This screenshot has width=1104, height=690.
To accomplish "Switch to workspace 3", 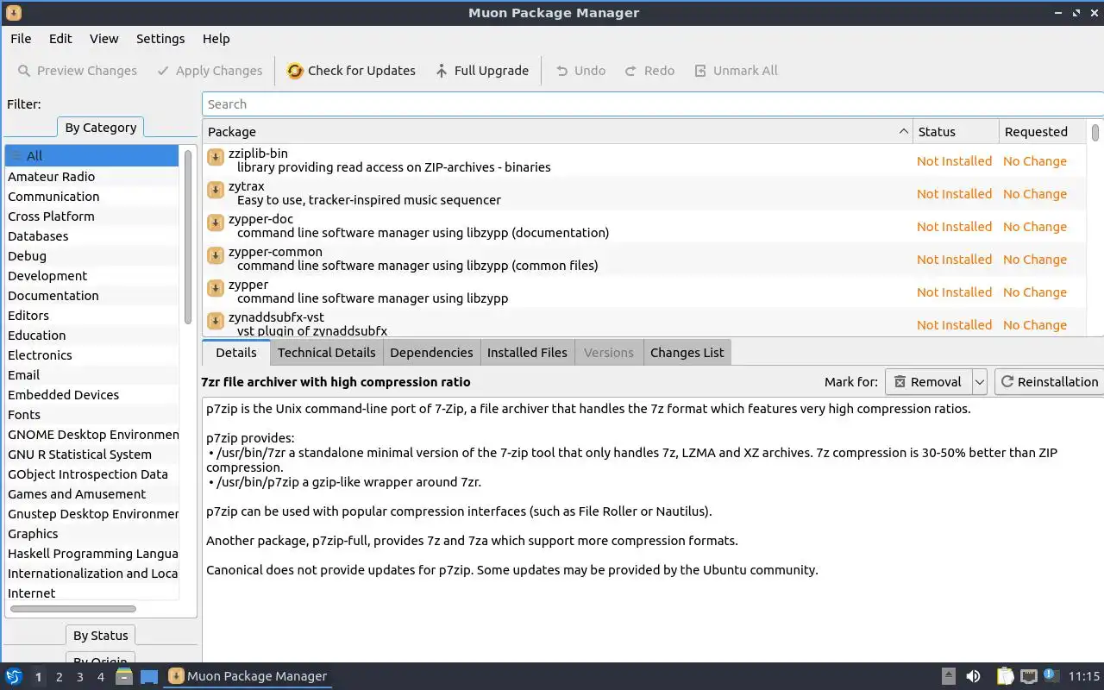I will 79,676.
